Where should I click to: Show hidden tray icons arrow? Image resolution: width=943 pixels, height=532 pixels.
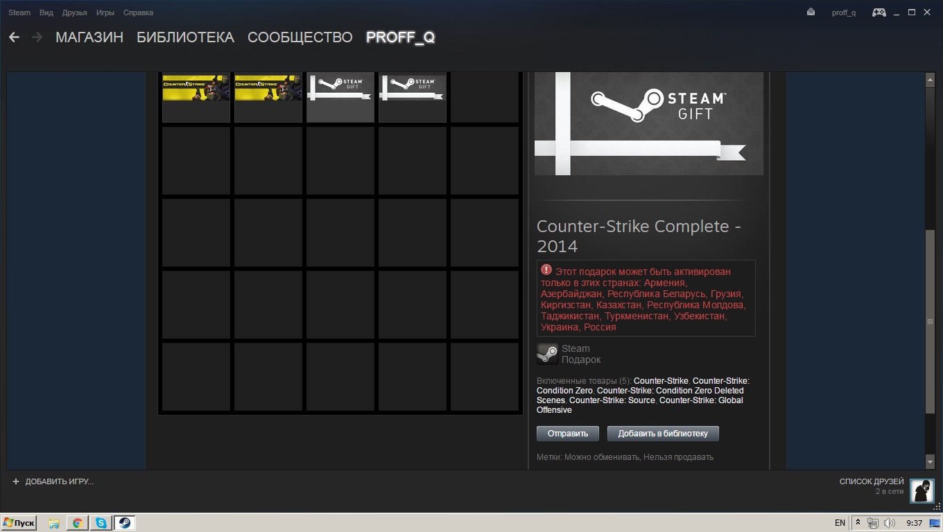coord(858,523)
